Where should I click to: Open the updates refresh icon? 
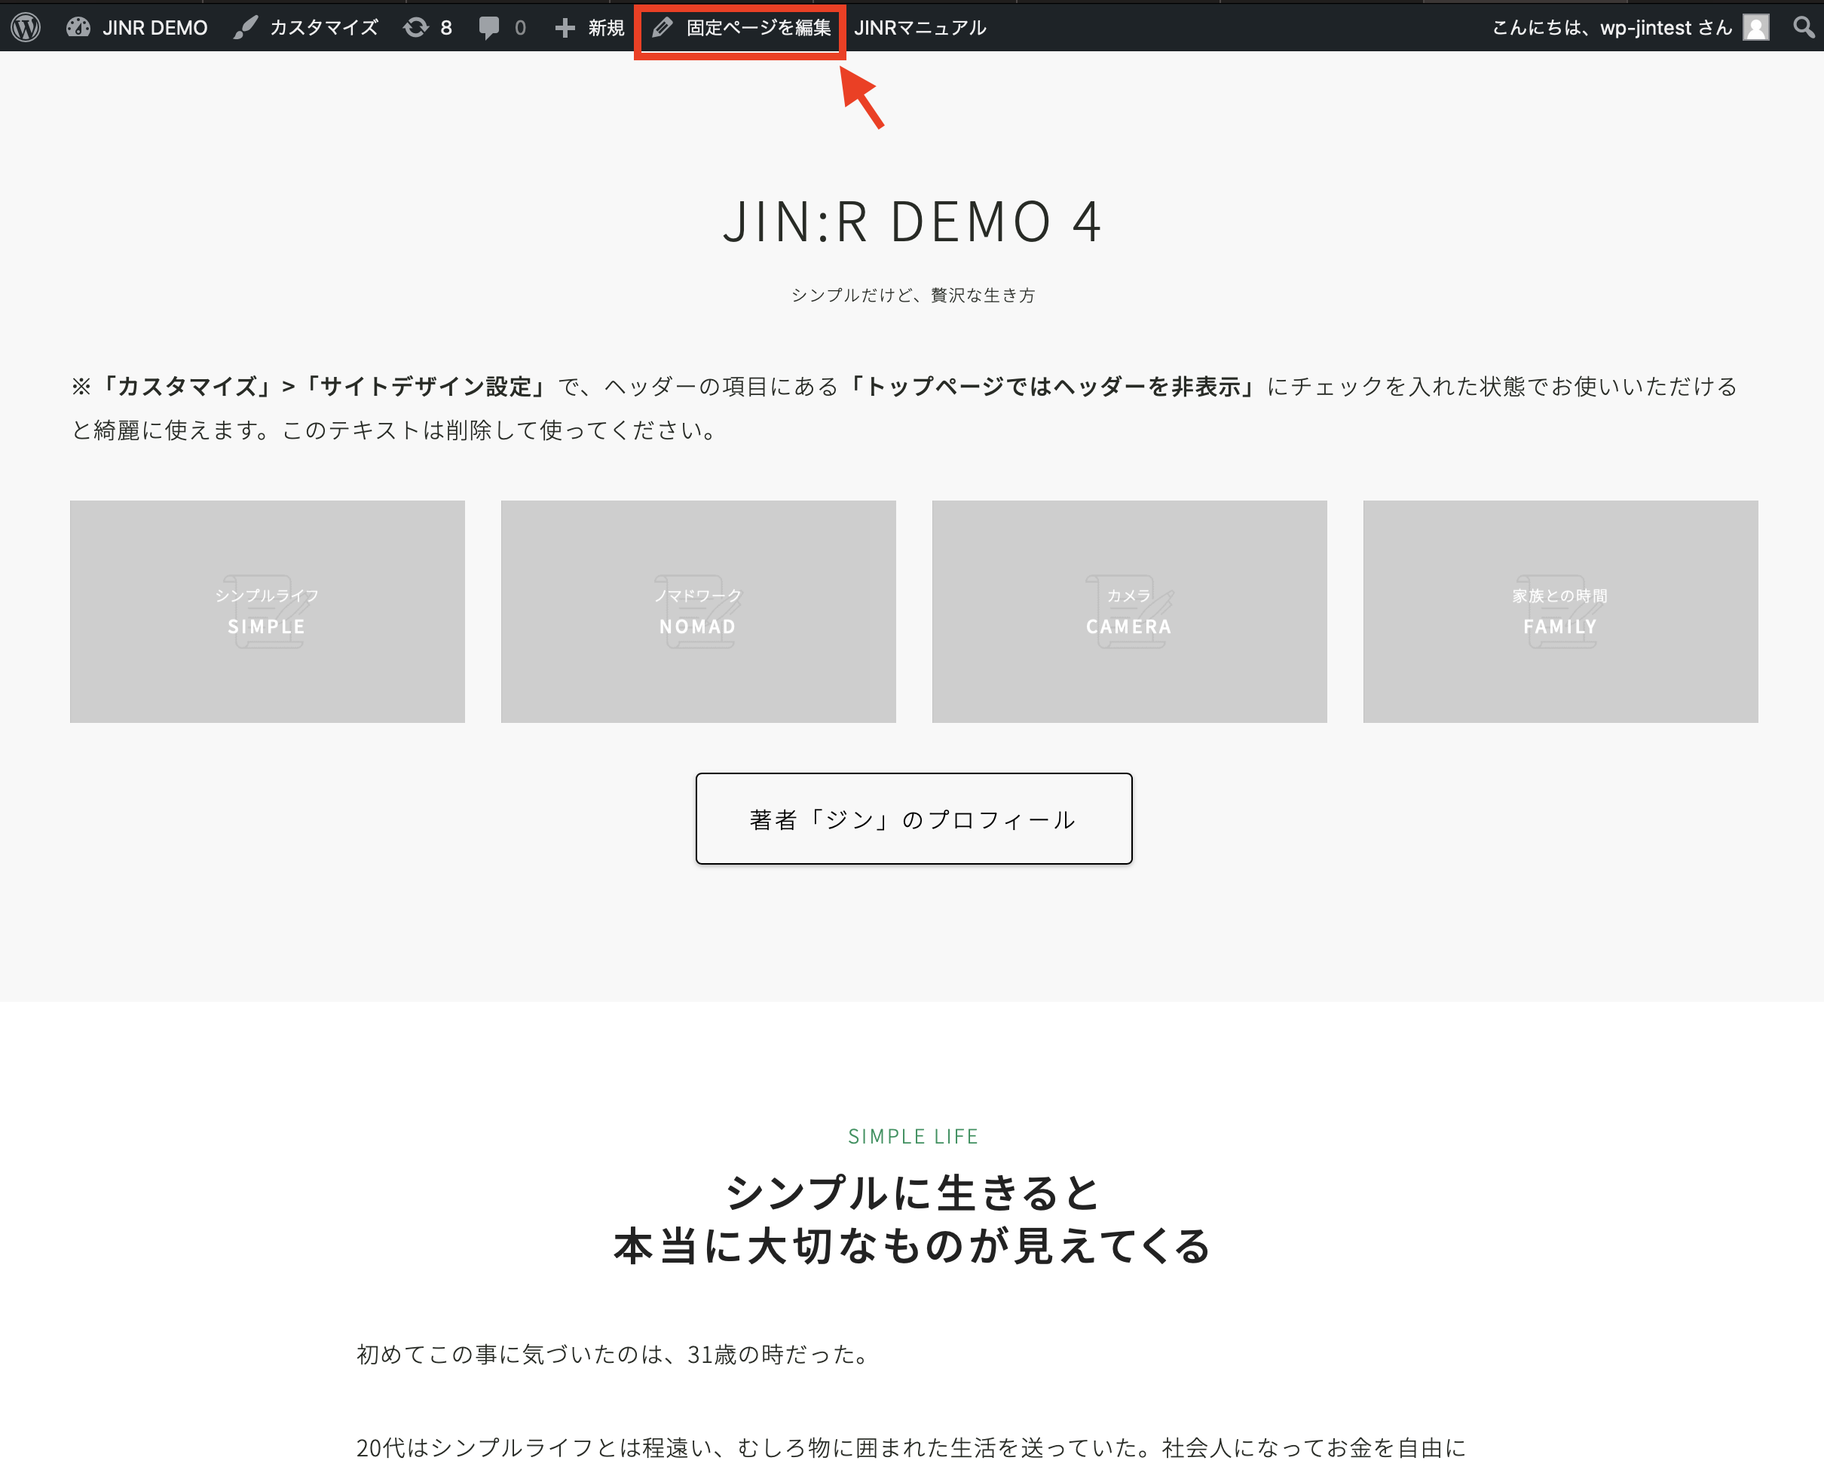[416, 27]
